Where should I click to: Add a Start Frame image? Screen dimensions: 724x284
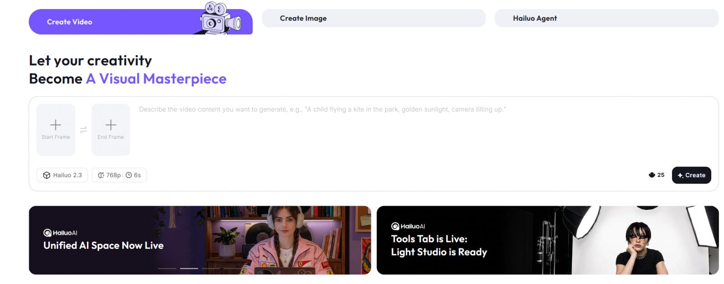(56, 130)
